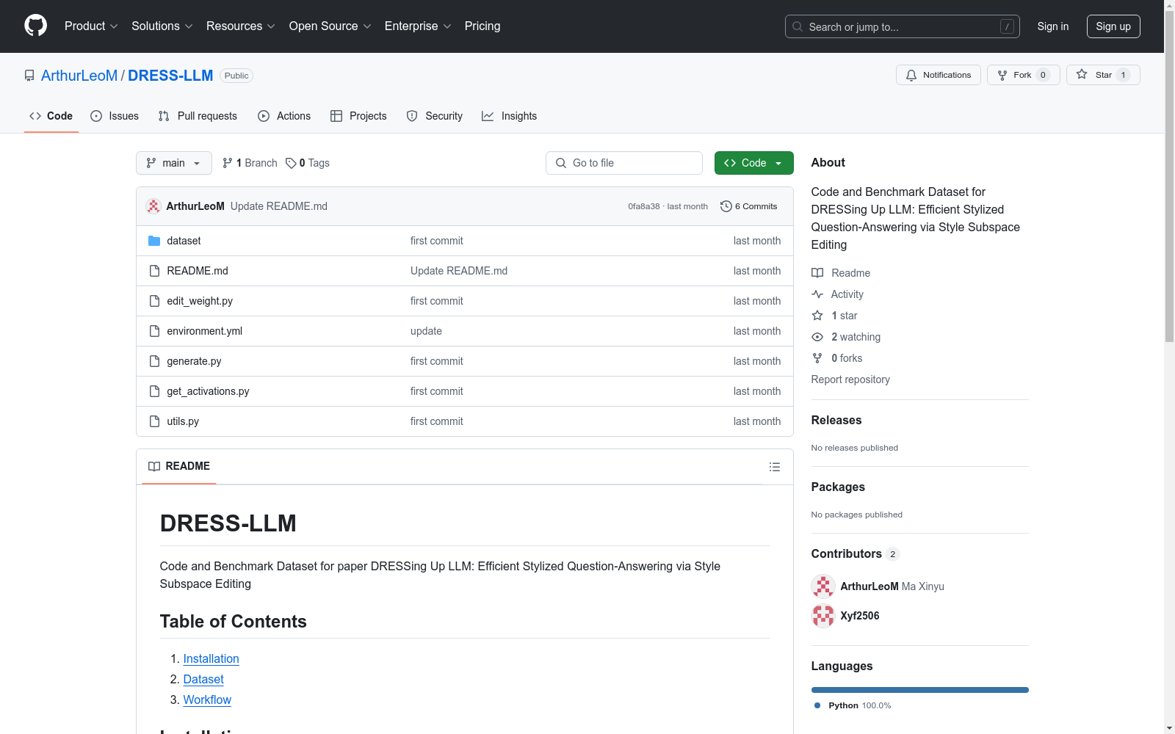Image resolution: width=1175 pixels, height=734 pixels.
Task: Switch to the Actions tab
Action: point(284,116)
